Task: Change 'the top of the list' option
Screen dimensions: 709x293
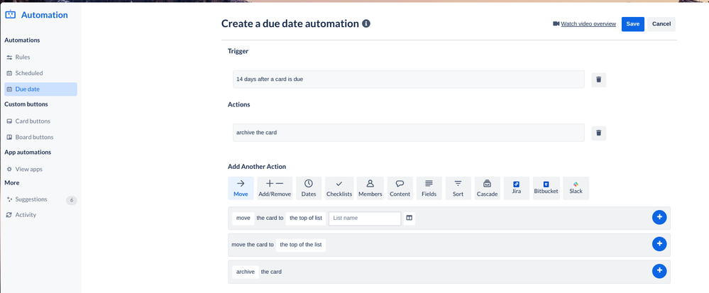Action: (x=301, y=245)
